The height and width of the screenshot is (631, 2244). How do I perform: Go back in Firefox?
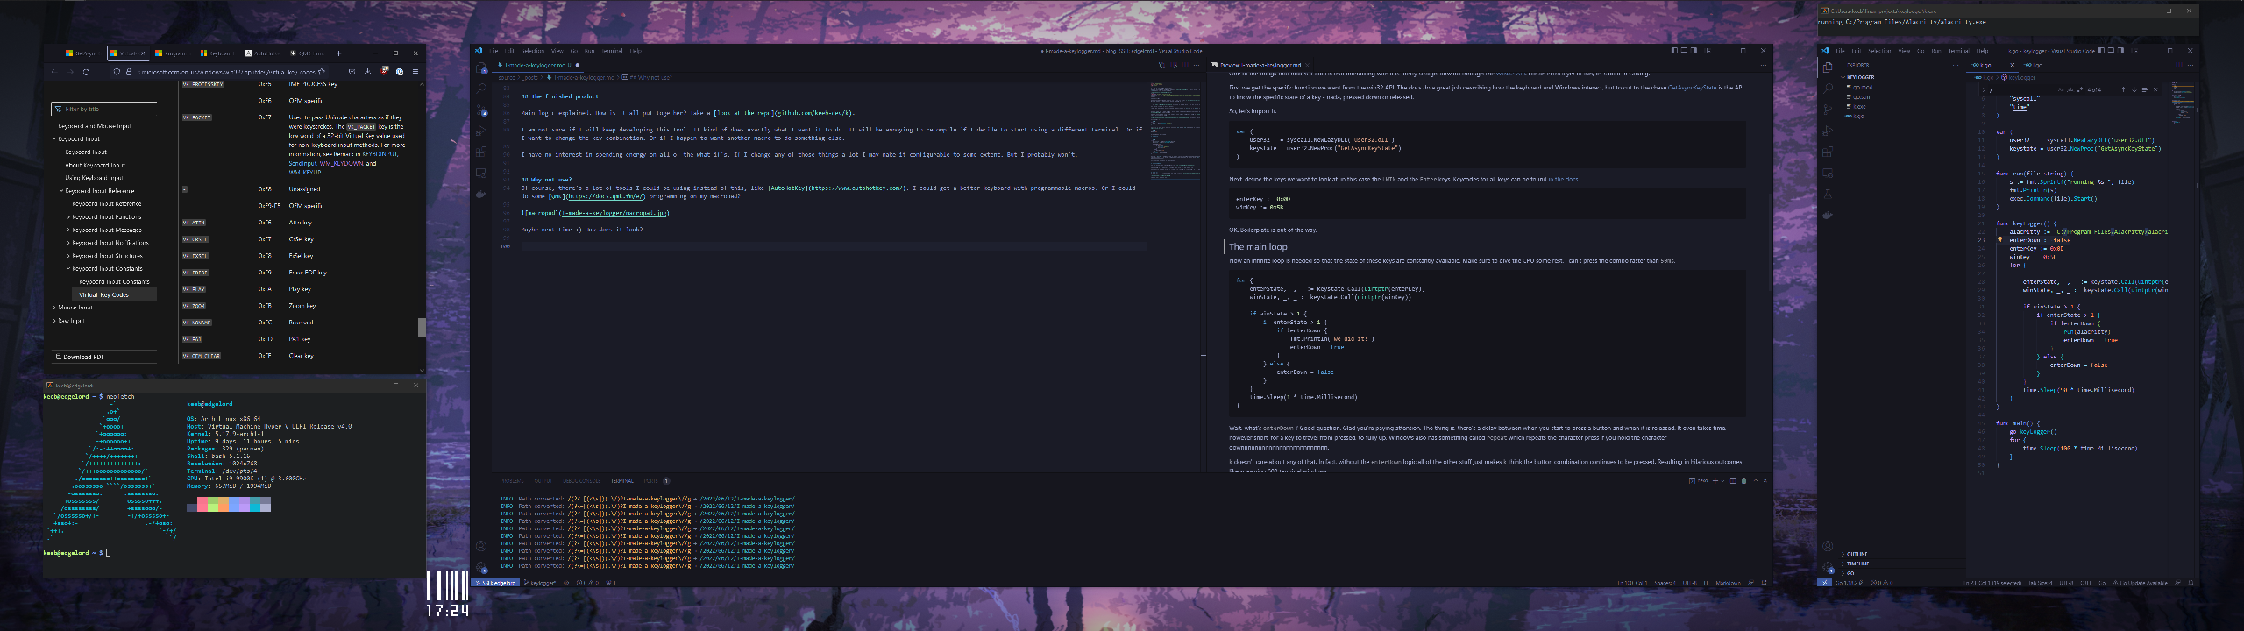tap(54, 72)
